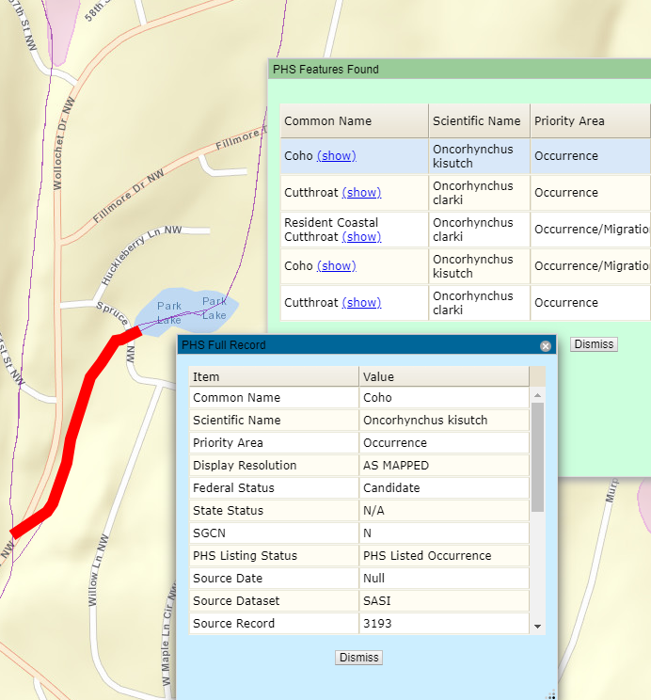Click the scroll down arrow in Full Record

[x=537, y=627]
